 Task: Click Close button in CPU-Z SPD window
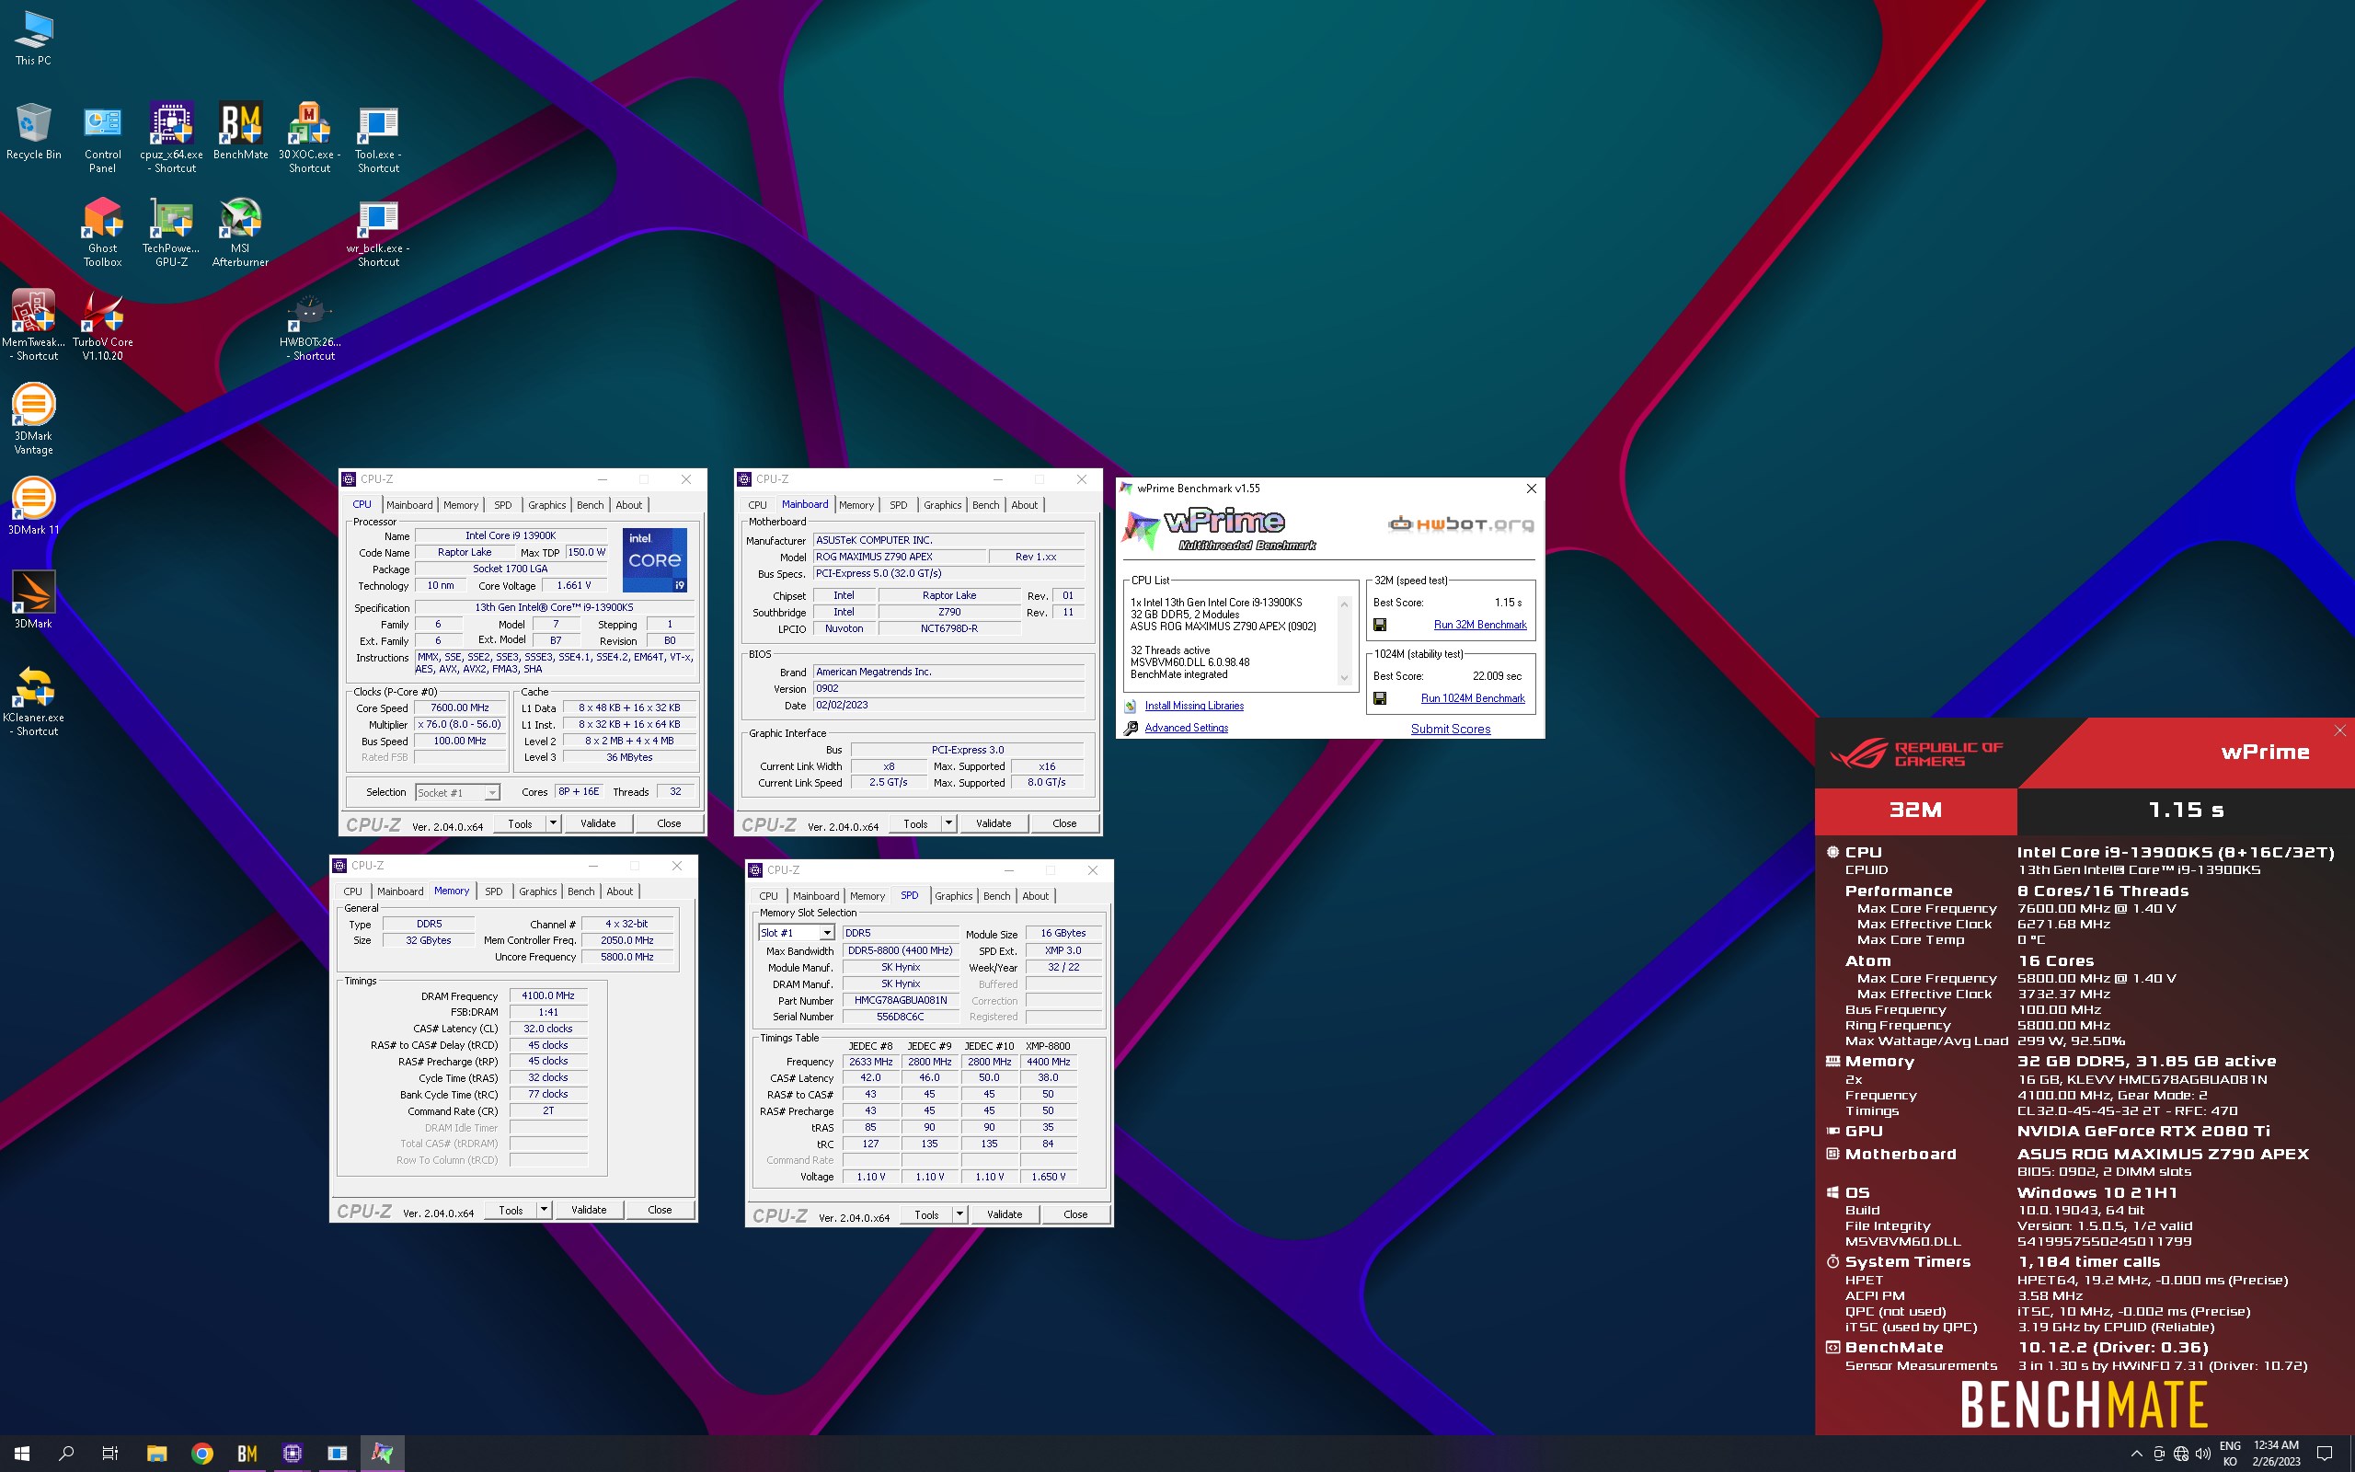pyautogui.click(x=1075, y=1214)
